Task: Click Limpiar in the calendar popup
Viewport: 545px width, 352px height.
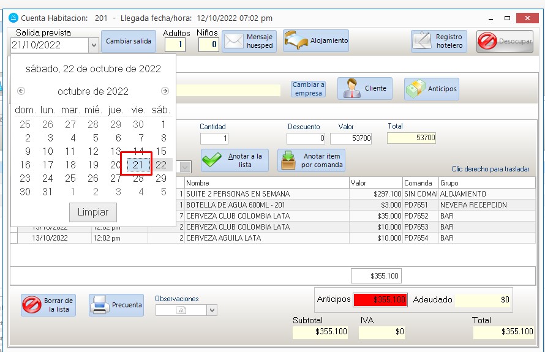Action: pyautogui.click(x=93, y=212)
